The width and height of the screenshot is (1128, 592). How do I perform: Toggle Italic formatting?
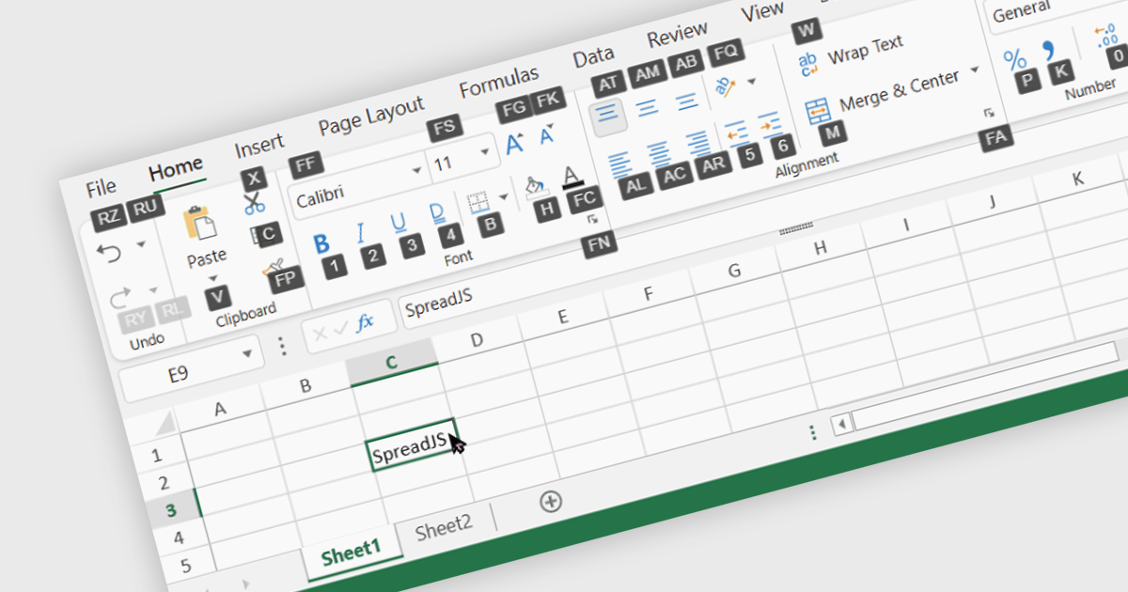pyautogui.click(x=359, y=233)
